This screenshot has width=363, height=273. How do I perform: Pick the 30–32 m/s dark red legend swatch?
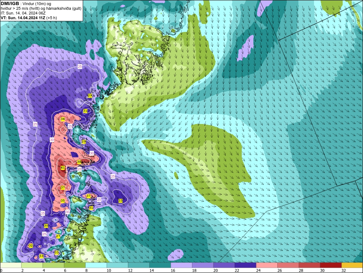coord(331,265)
